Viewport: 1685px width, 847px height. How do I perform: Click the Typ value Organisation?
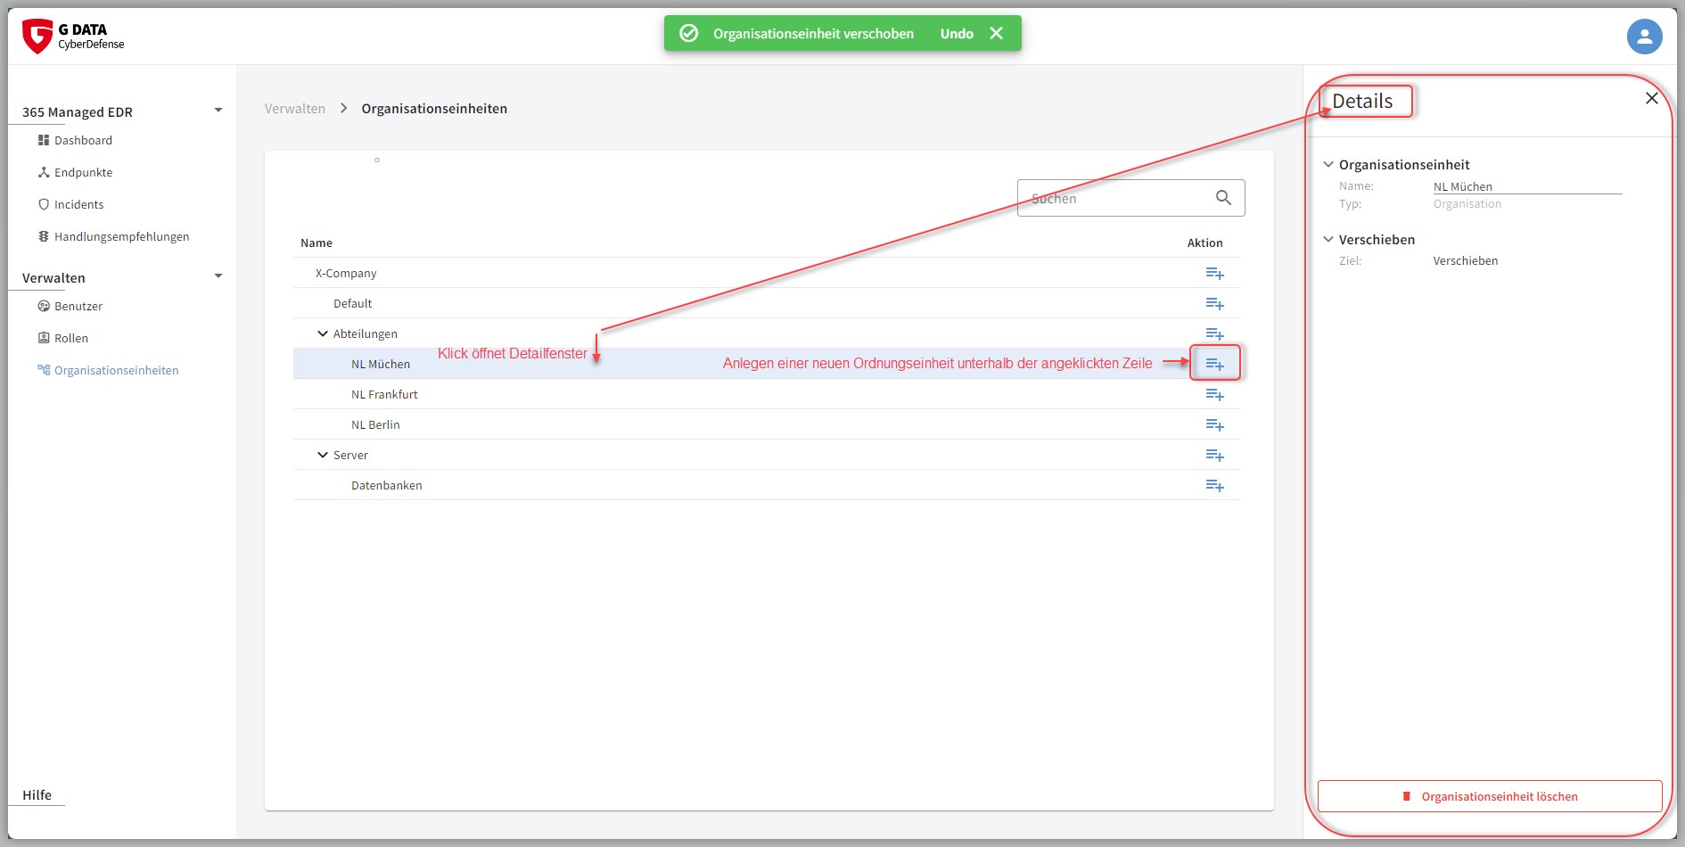1467,203
